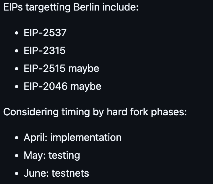Click the word "April"

[x=35, y=137]
